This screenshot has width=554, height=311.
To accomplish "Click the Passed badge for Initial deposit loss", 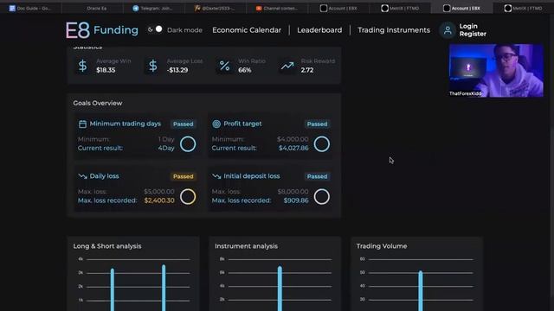I will (x=317, y=176).
